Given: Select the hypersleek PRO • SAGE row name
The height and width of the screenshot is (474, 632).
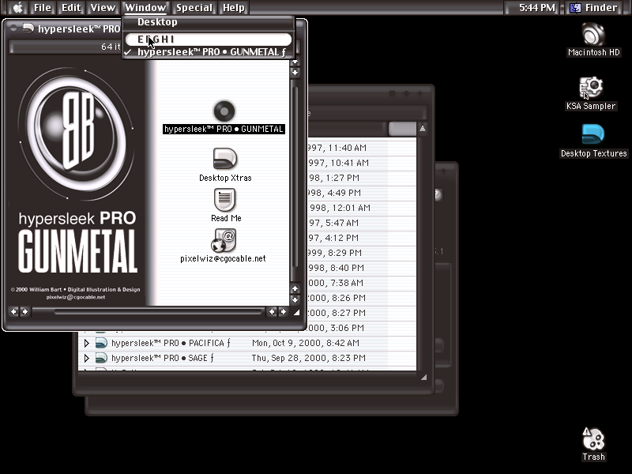Looking at the screenshot, I should click(163, 358).
